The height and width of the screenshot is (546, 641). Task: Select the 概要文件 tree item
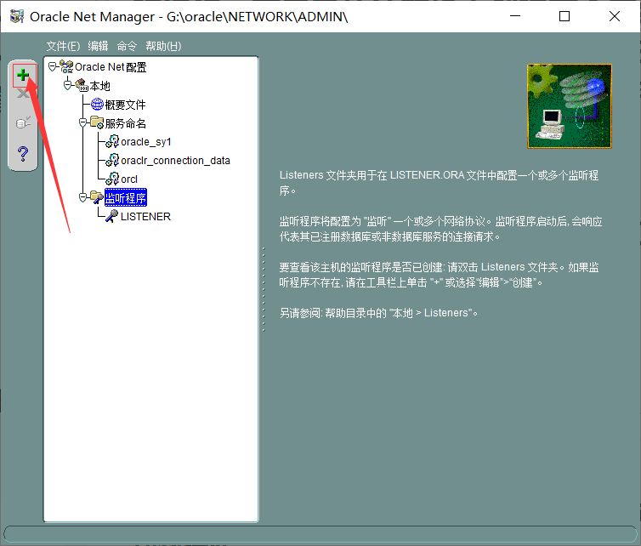(x=126, y=105)
